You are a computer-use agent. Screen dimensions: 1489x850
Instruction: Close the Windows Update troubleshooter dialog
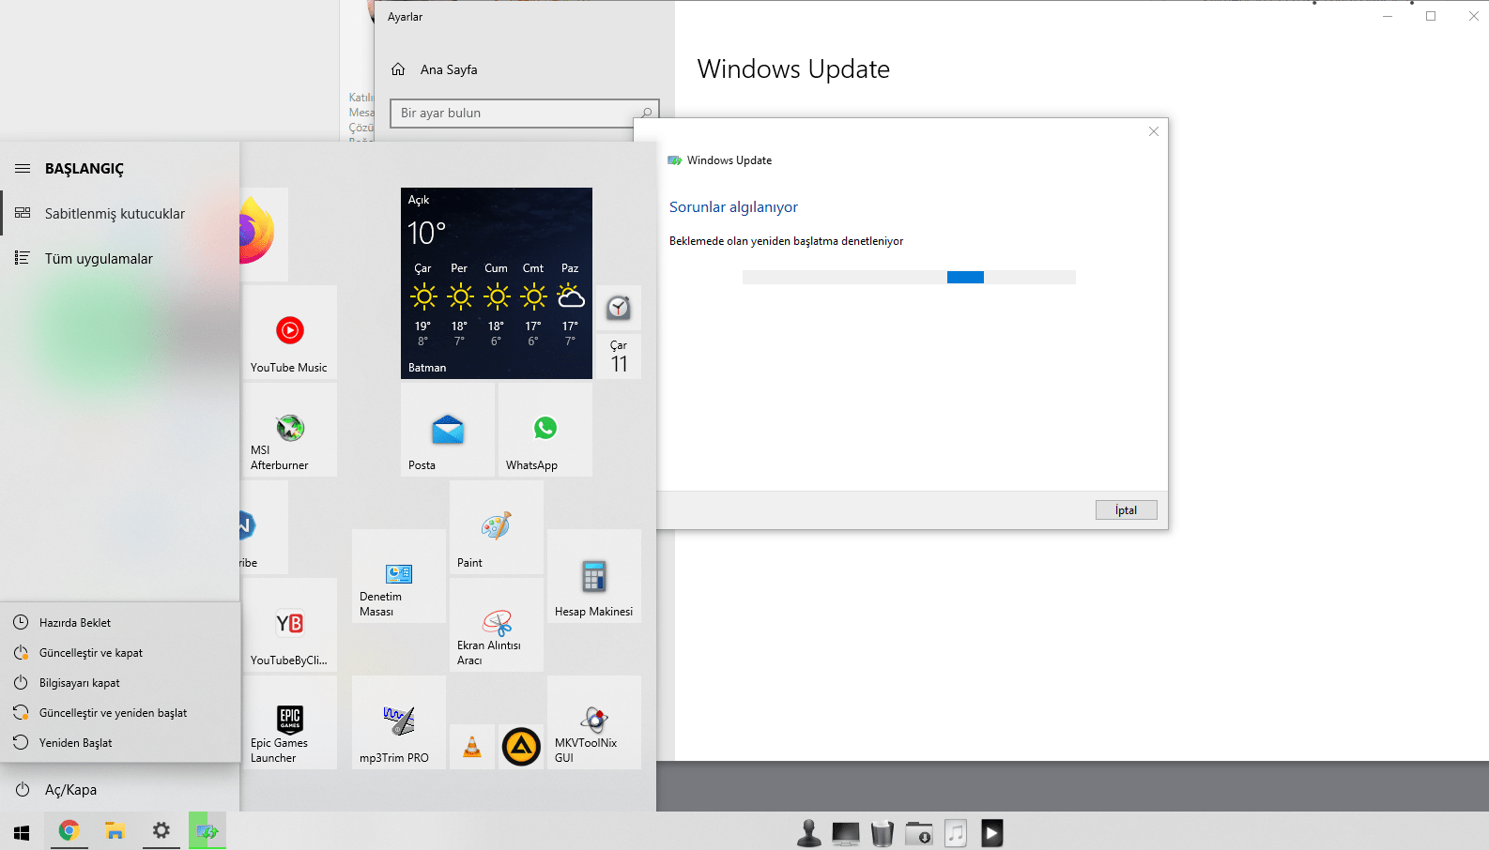pyautogui.click(x=1154, y=131)
